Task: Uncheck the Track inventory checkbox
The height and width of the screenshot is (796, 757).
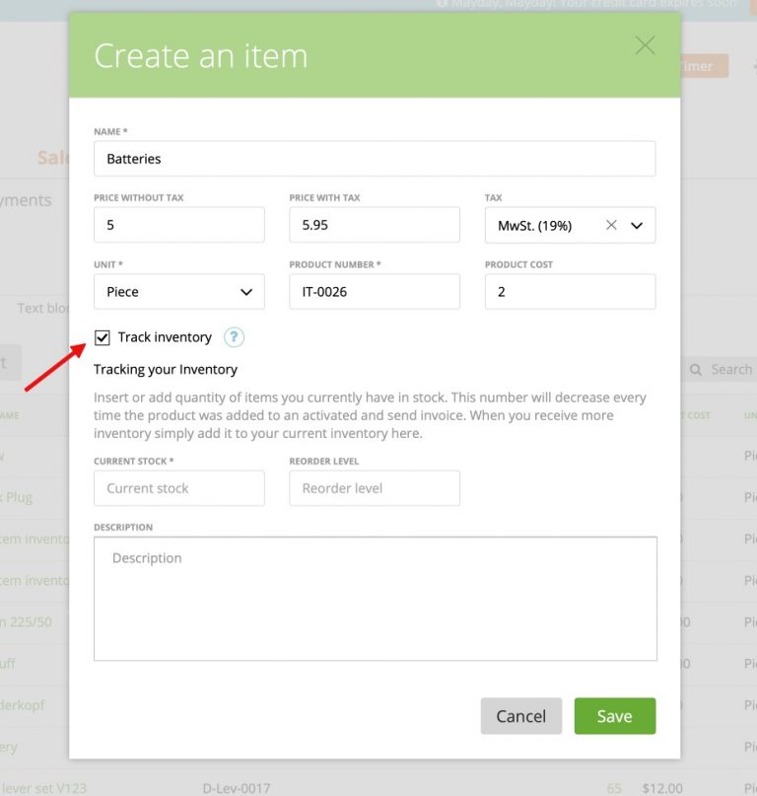Action: (103, 337)
